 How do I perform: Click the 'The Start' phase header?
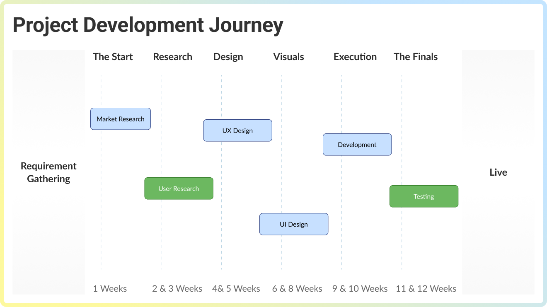click(112, 57)
